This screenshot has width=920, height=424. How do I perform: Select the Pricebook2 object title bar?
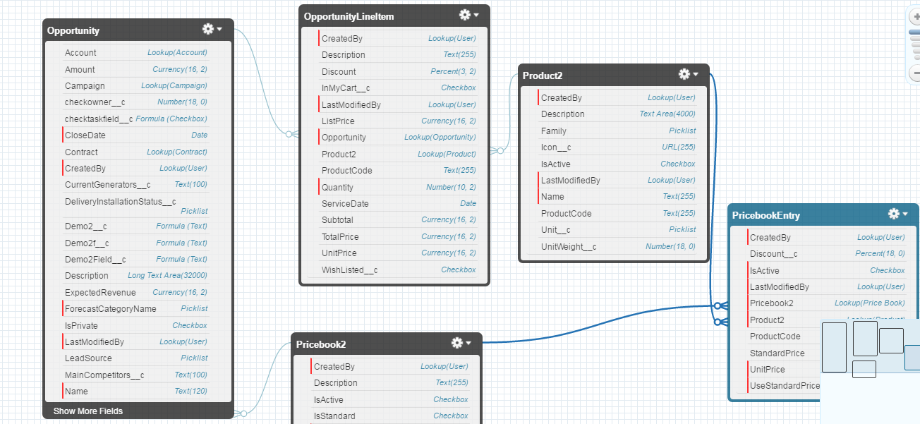(x=387, y=344)
